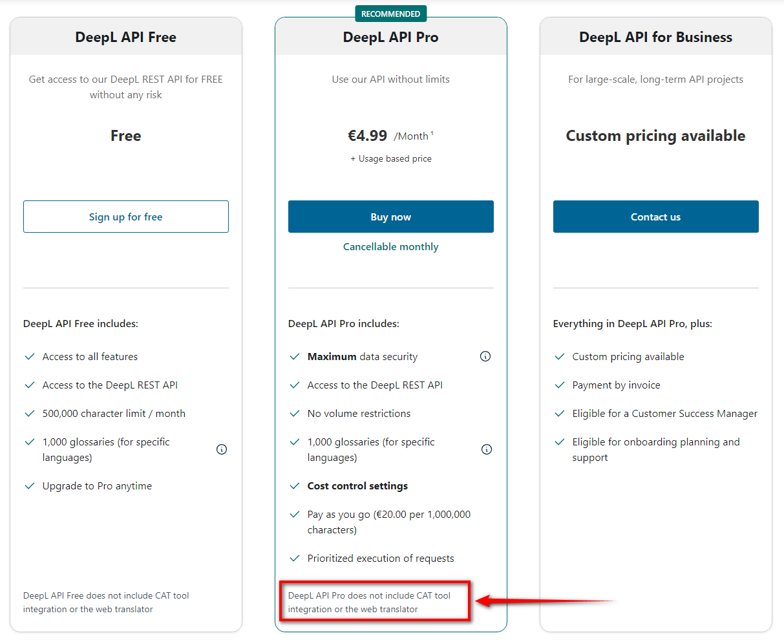The width and height of the screenshot is (784, 640).
Task: Click checkmark next to Cost control settings
Action: [x=295, y=486]
